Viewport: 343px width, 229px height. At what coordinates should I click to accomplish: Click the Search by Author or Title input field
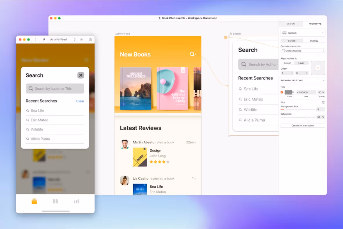tap(55, 88)
